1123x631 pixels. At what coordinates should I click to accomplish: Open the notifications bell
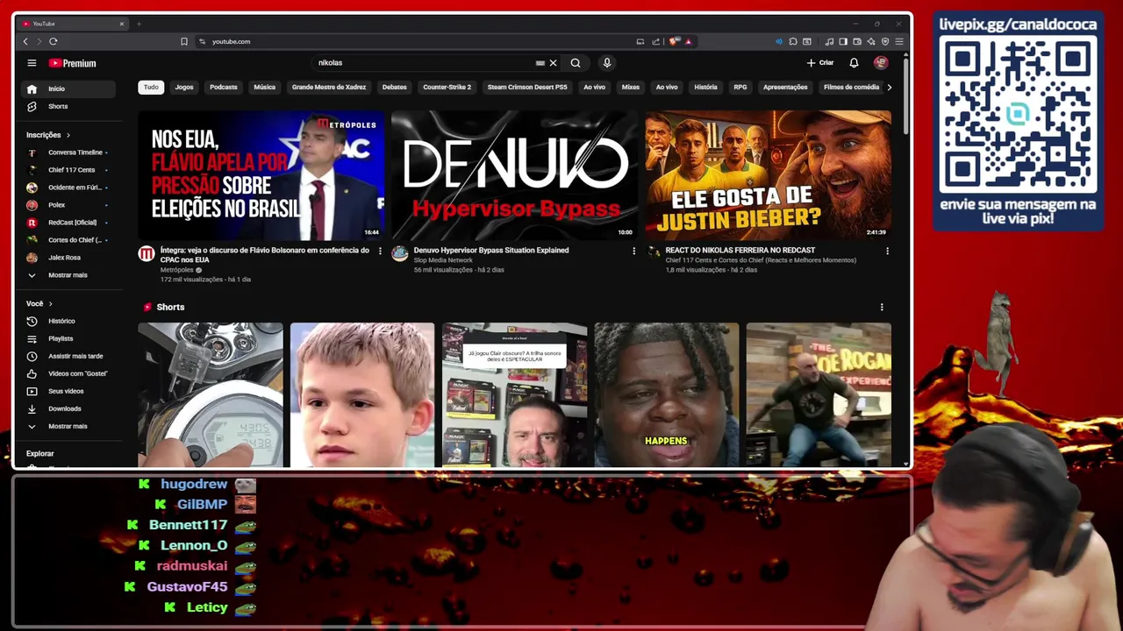(x=854, y=63)
